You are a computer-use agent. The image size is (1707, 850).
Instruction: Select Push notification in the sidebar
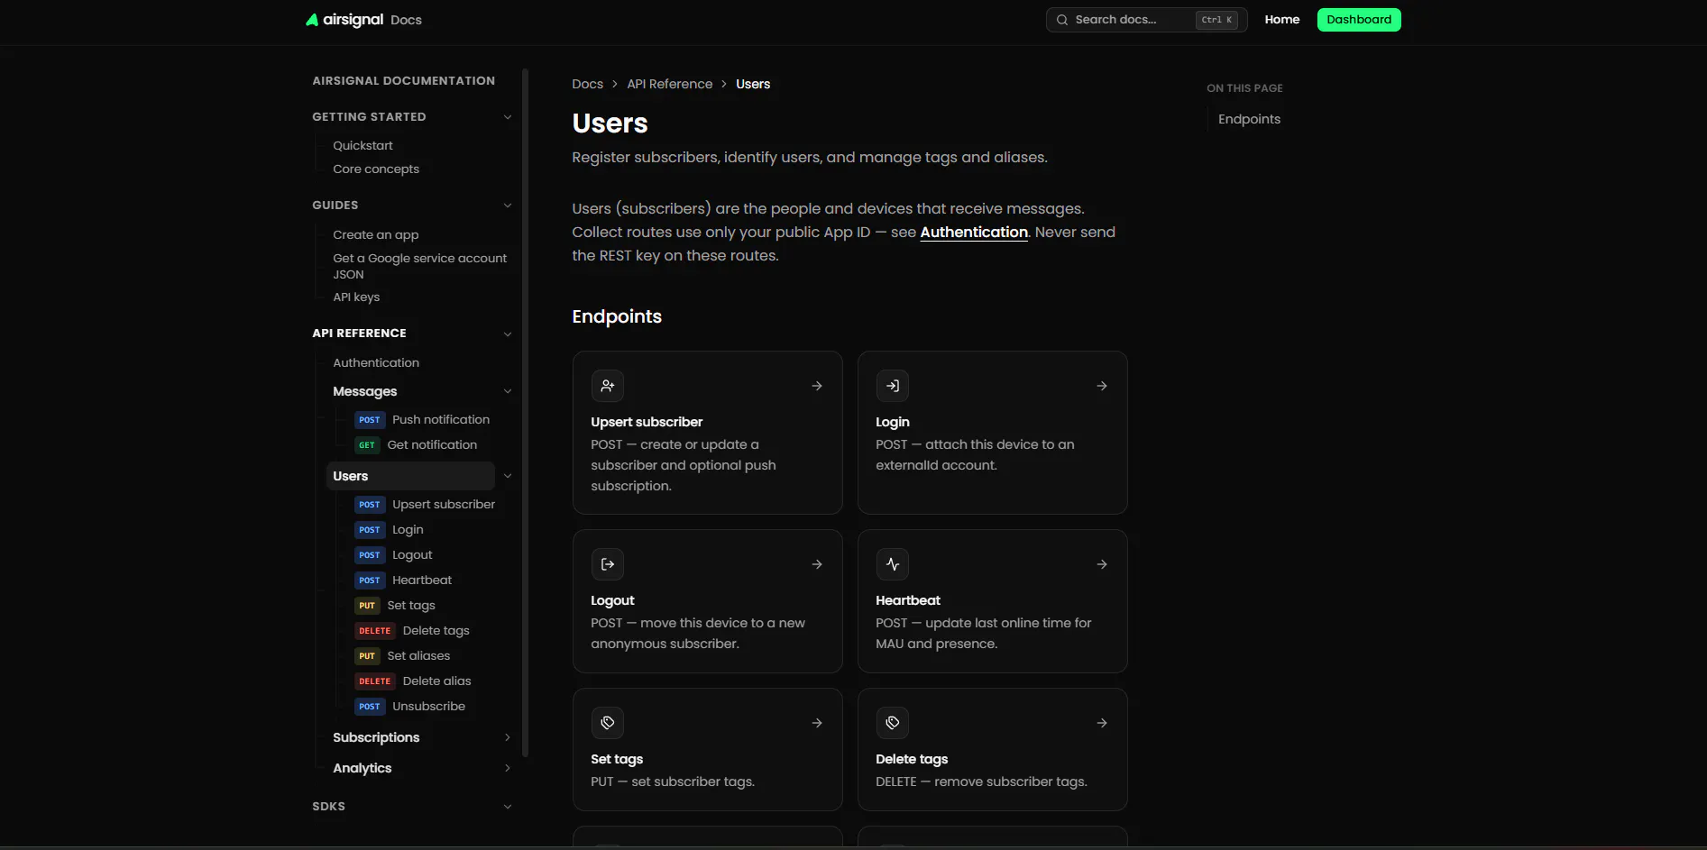click(x=441, y=420)
